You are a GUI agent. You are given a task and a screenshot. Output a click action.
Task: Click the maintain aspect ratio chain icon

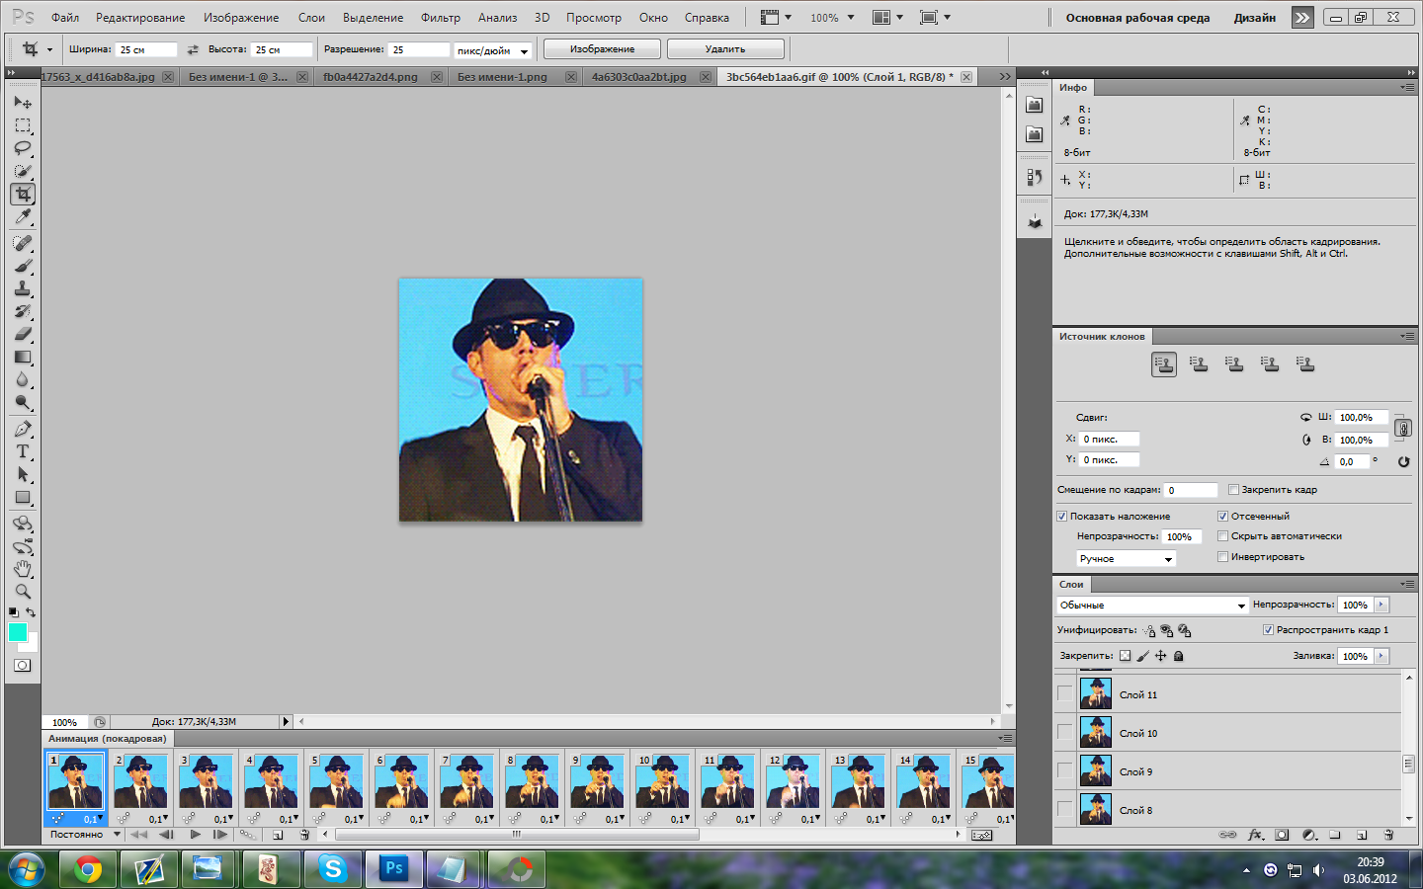pyautogui.click(x=1402, y=429)
